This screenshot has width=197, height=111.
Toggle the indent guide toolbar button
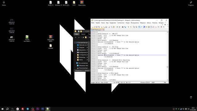point(144,27)
